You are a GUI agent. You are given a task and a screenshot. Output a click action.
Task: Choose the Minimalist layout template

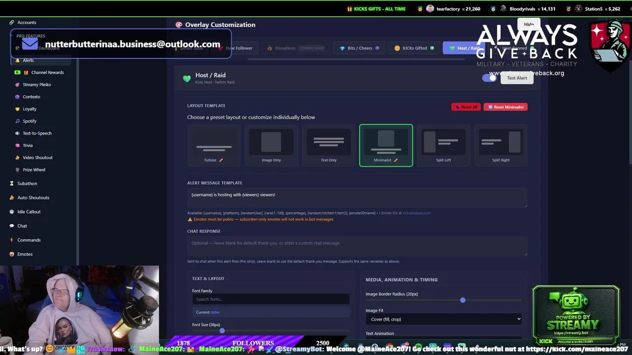coord(386,145)
